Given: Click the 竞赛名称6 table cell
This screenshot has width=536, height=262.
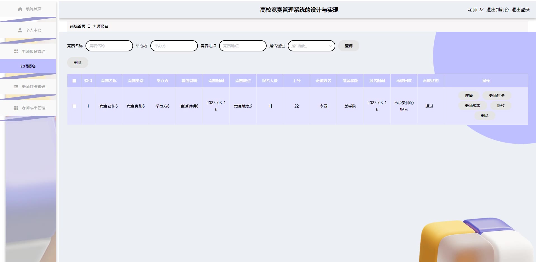Looking at the screenshot, I should point(109,106).
